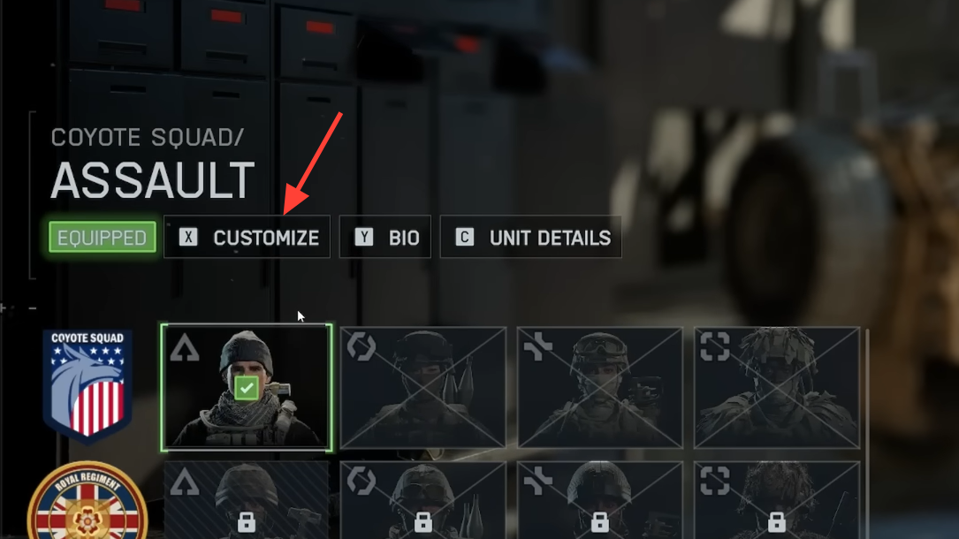Select the Coyote Squad engineer soldier thumbnail
Image resolution: width=959 pixels, height=539 pixels.
(x=423, y=387)
